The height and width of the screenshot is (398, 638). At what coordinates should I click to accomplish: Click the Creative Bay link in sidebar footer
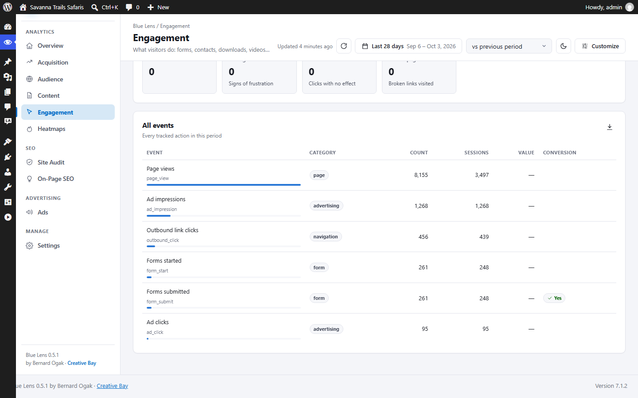coord(82,363)
